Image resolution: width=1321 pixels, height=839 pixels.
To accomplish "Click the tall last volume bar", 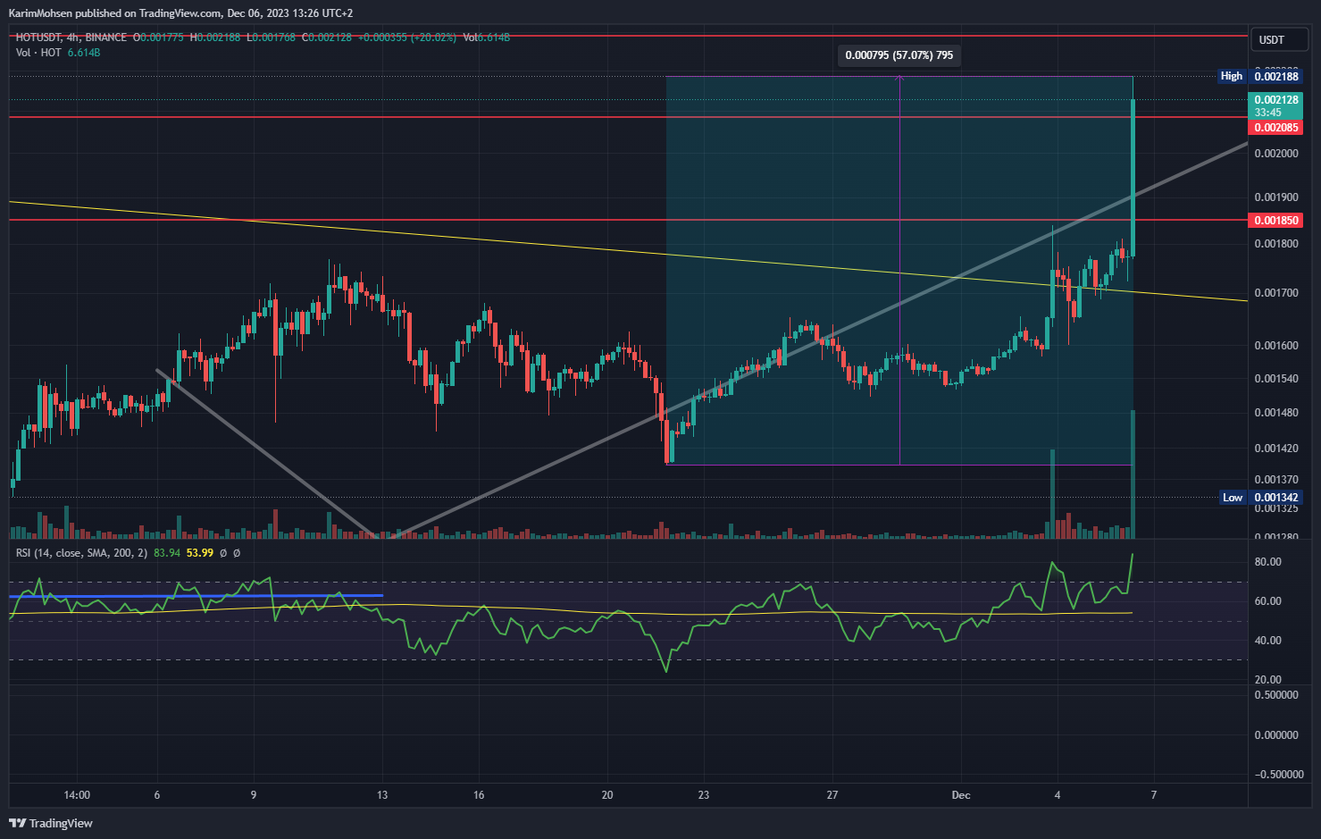I will point(1133,474).
